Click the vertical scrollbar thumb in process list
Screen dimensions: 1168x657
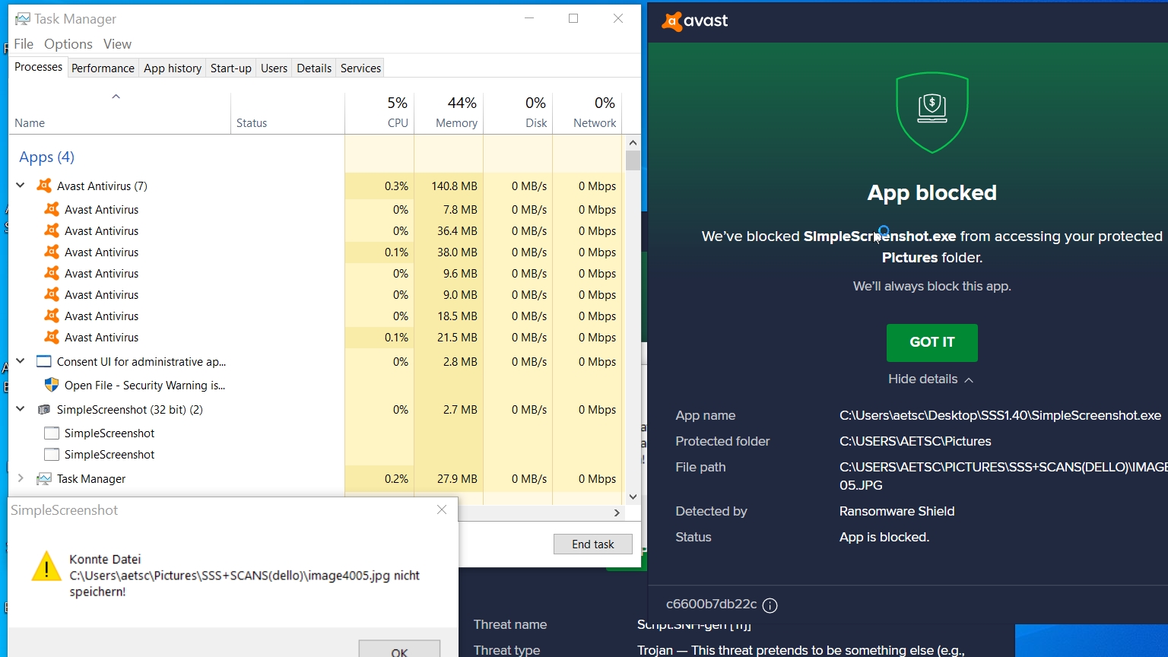(x=633, y=160)
